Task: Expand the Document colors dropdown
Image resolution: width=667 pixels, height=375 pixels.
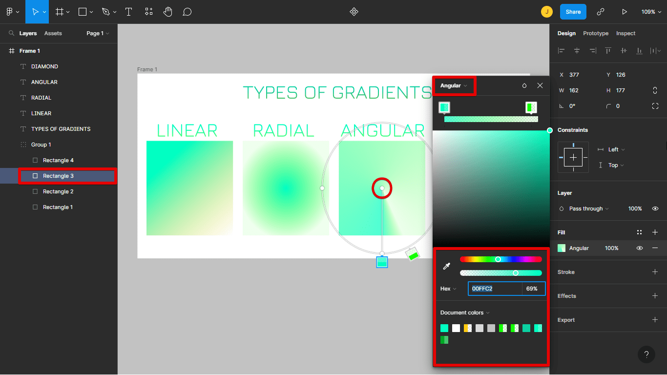Action: [x=464, y=312]
